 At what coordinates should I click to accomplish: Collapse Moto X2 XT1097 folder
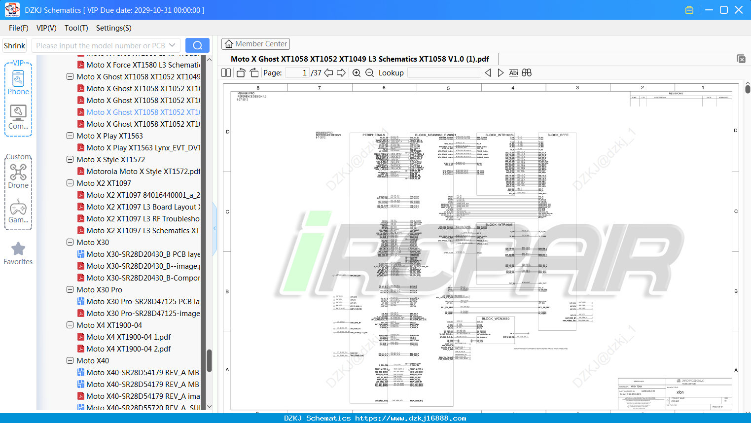(x=70, y=183)
